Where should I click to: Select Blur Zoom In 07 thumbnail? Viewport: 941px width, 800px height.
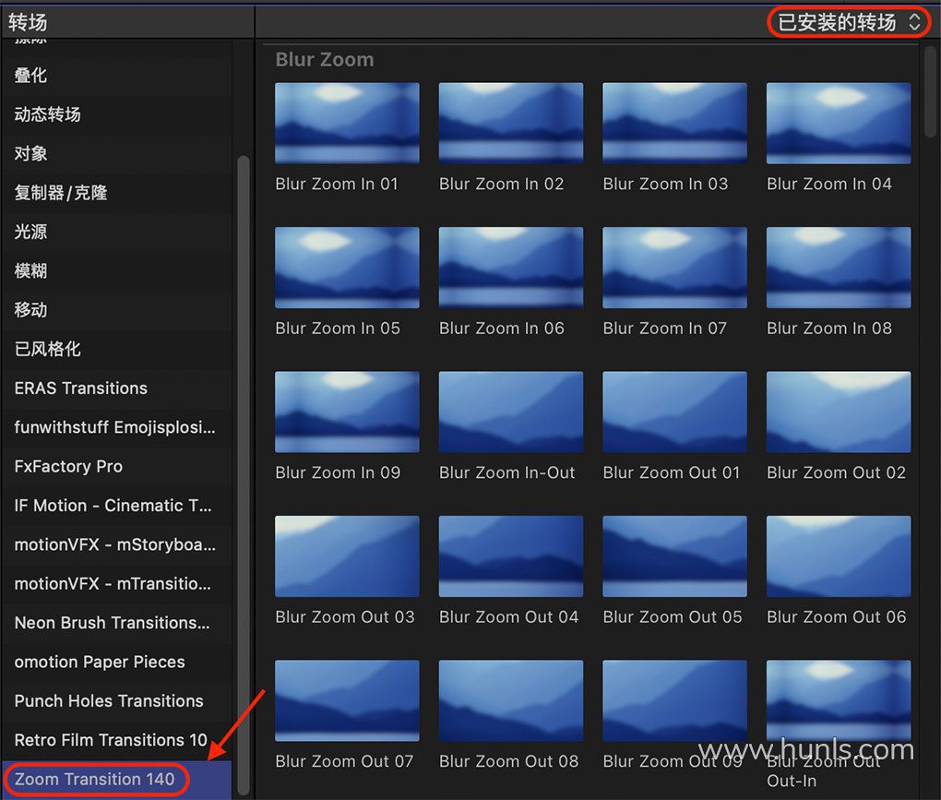(674, 268)
